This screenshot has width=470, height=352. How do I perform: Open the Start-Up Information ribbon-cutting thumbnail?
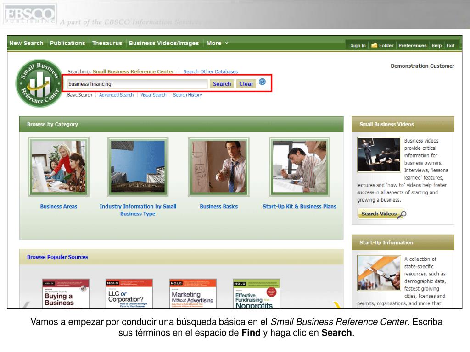(379, 273)
